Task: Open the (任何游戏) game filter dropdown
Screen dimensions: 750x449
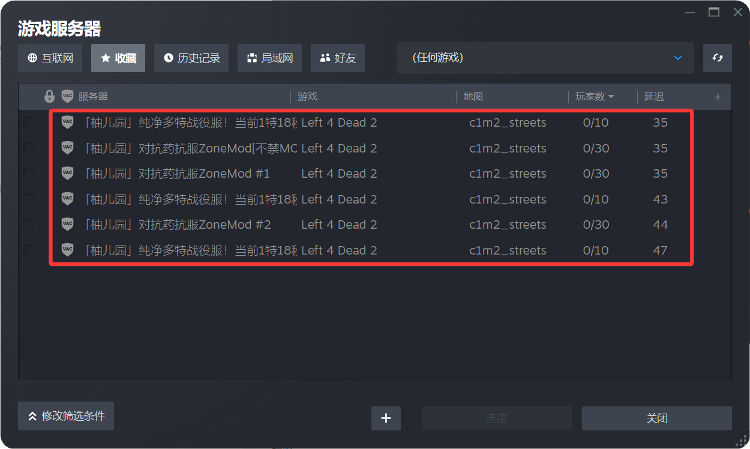Action: [x=545, y=58]
